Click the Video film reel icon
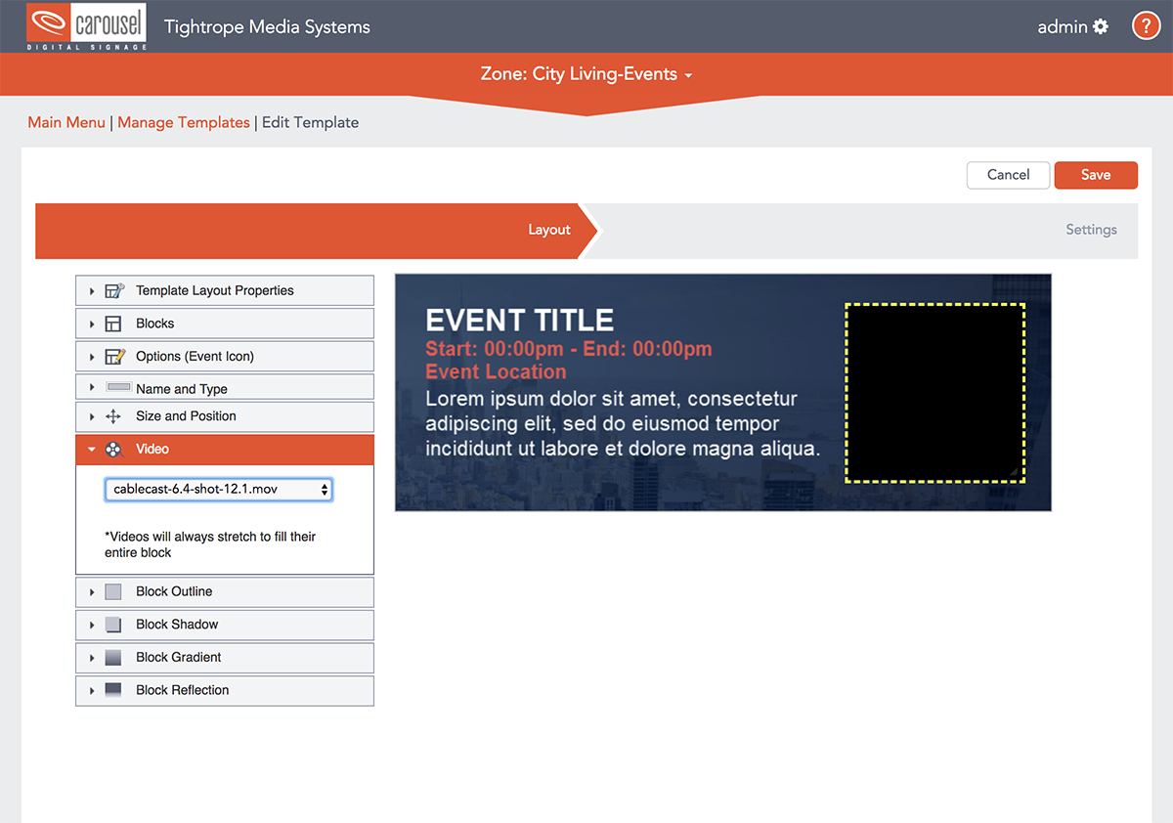Image resolution: width=1173 pixels, height=823 pixels. tap(113, 450)
